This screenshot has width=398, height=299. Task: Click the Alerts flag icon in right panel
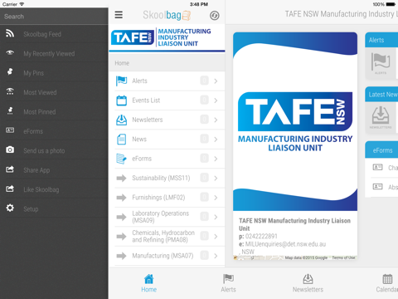[381, 61]
